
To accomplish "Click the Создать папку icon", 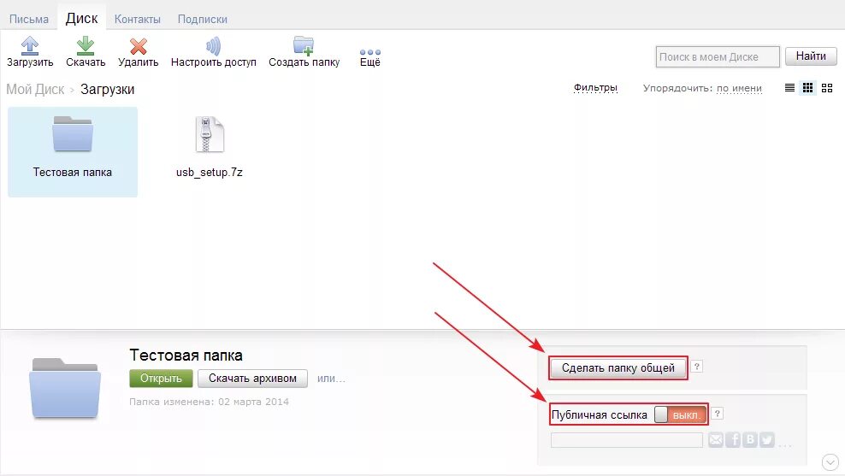I will [x=304, y=46].
